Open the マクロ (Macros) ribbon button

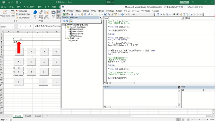coord(13,13)
